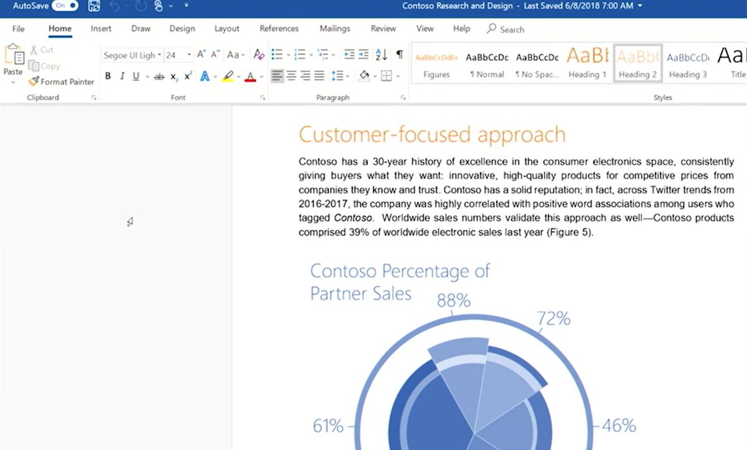Sort the selected text alphabetically
747x450 pixels.
coord(382,55)
